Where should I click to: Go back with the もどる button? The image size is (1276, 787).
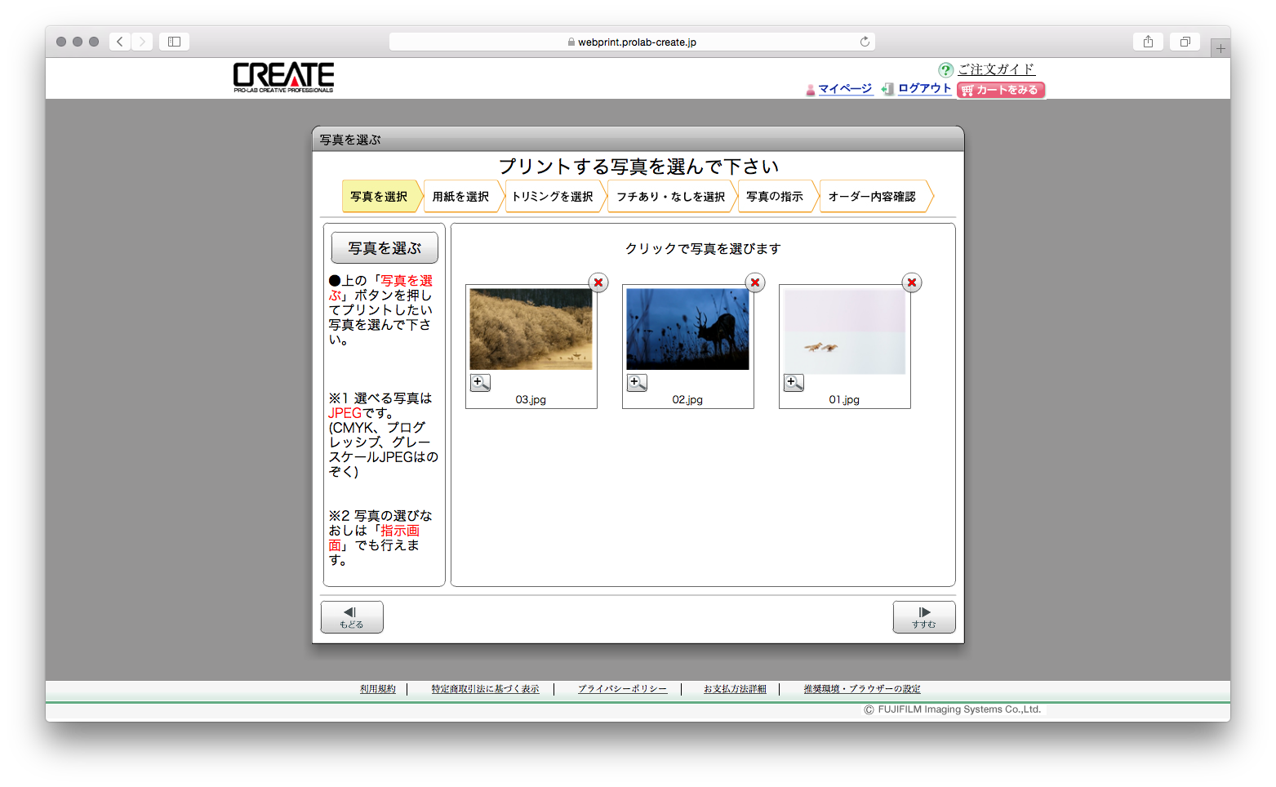pyautogui.click(x=352, y=617)
